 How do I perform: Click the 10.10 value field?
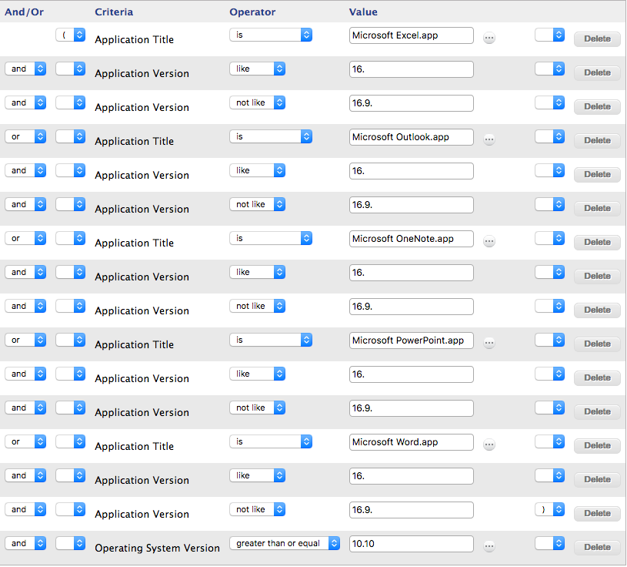[411, 544]
